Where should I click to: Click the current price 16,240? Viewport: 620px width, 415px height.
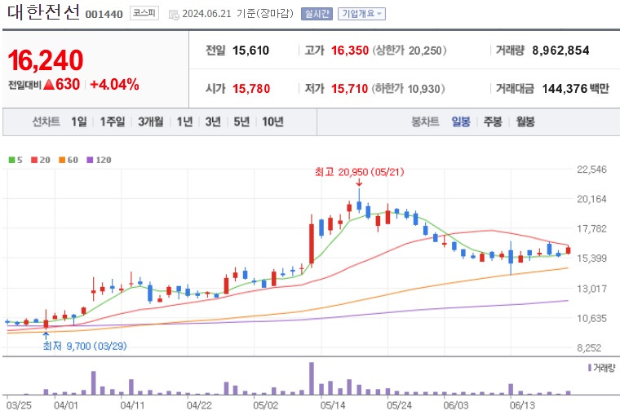[x=46, y=60]
